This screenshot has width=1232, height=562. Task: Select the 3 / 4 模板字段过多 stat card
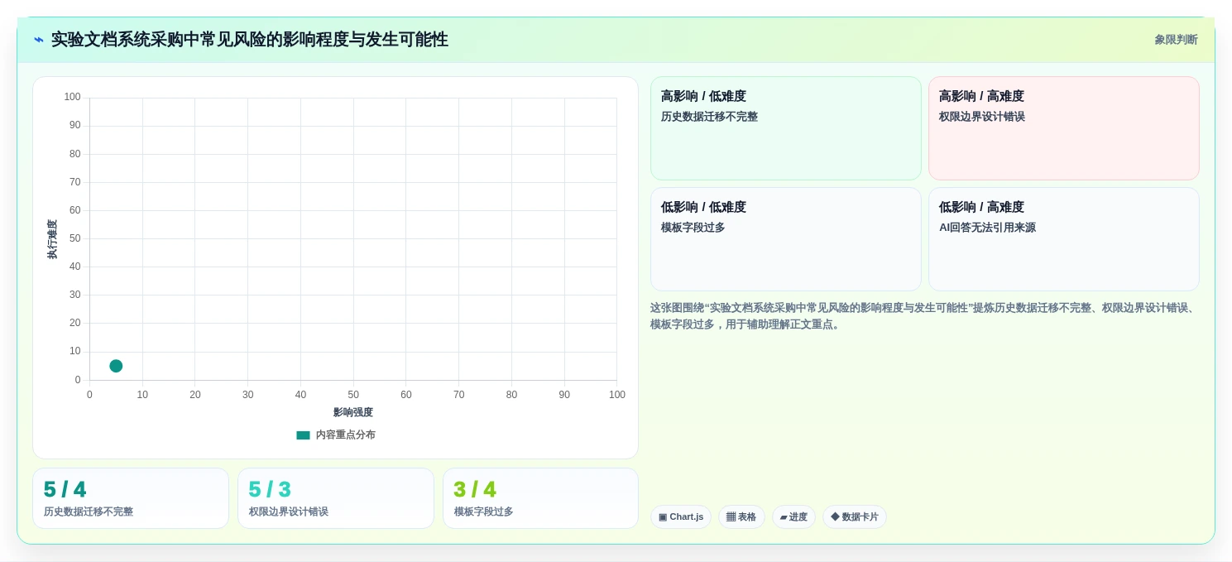point(540,498)
